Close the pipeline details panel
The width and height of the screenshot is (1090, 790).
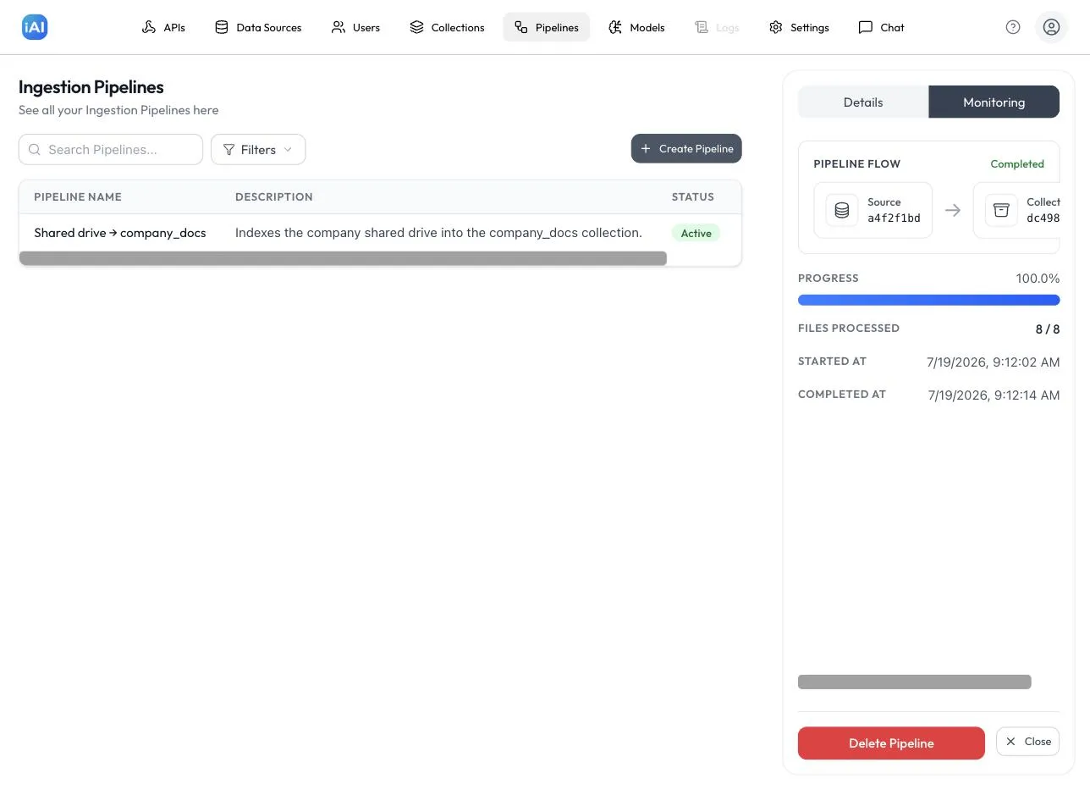(x=1028, y=741)
